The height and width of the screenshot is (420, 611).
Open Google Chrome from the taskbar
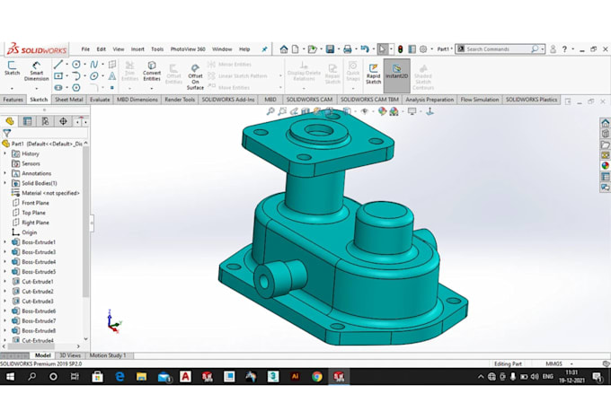tap(317, 376)
